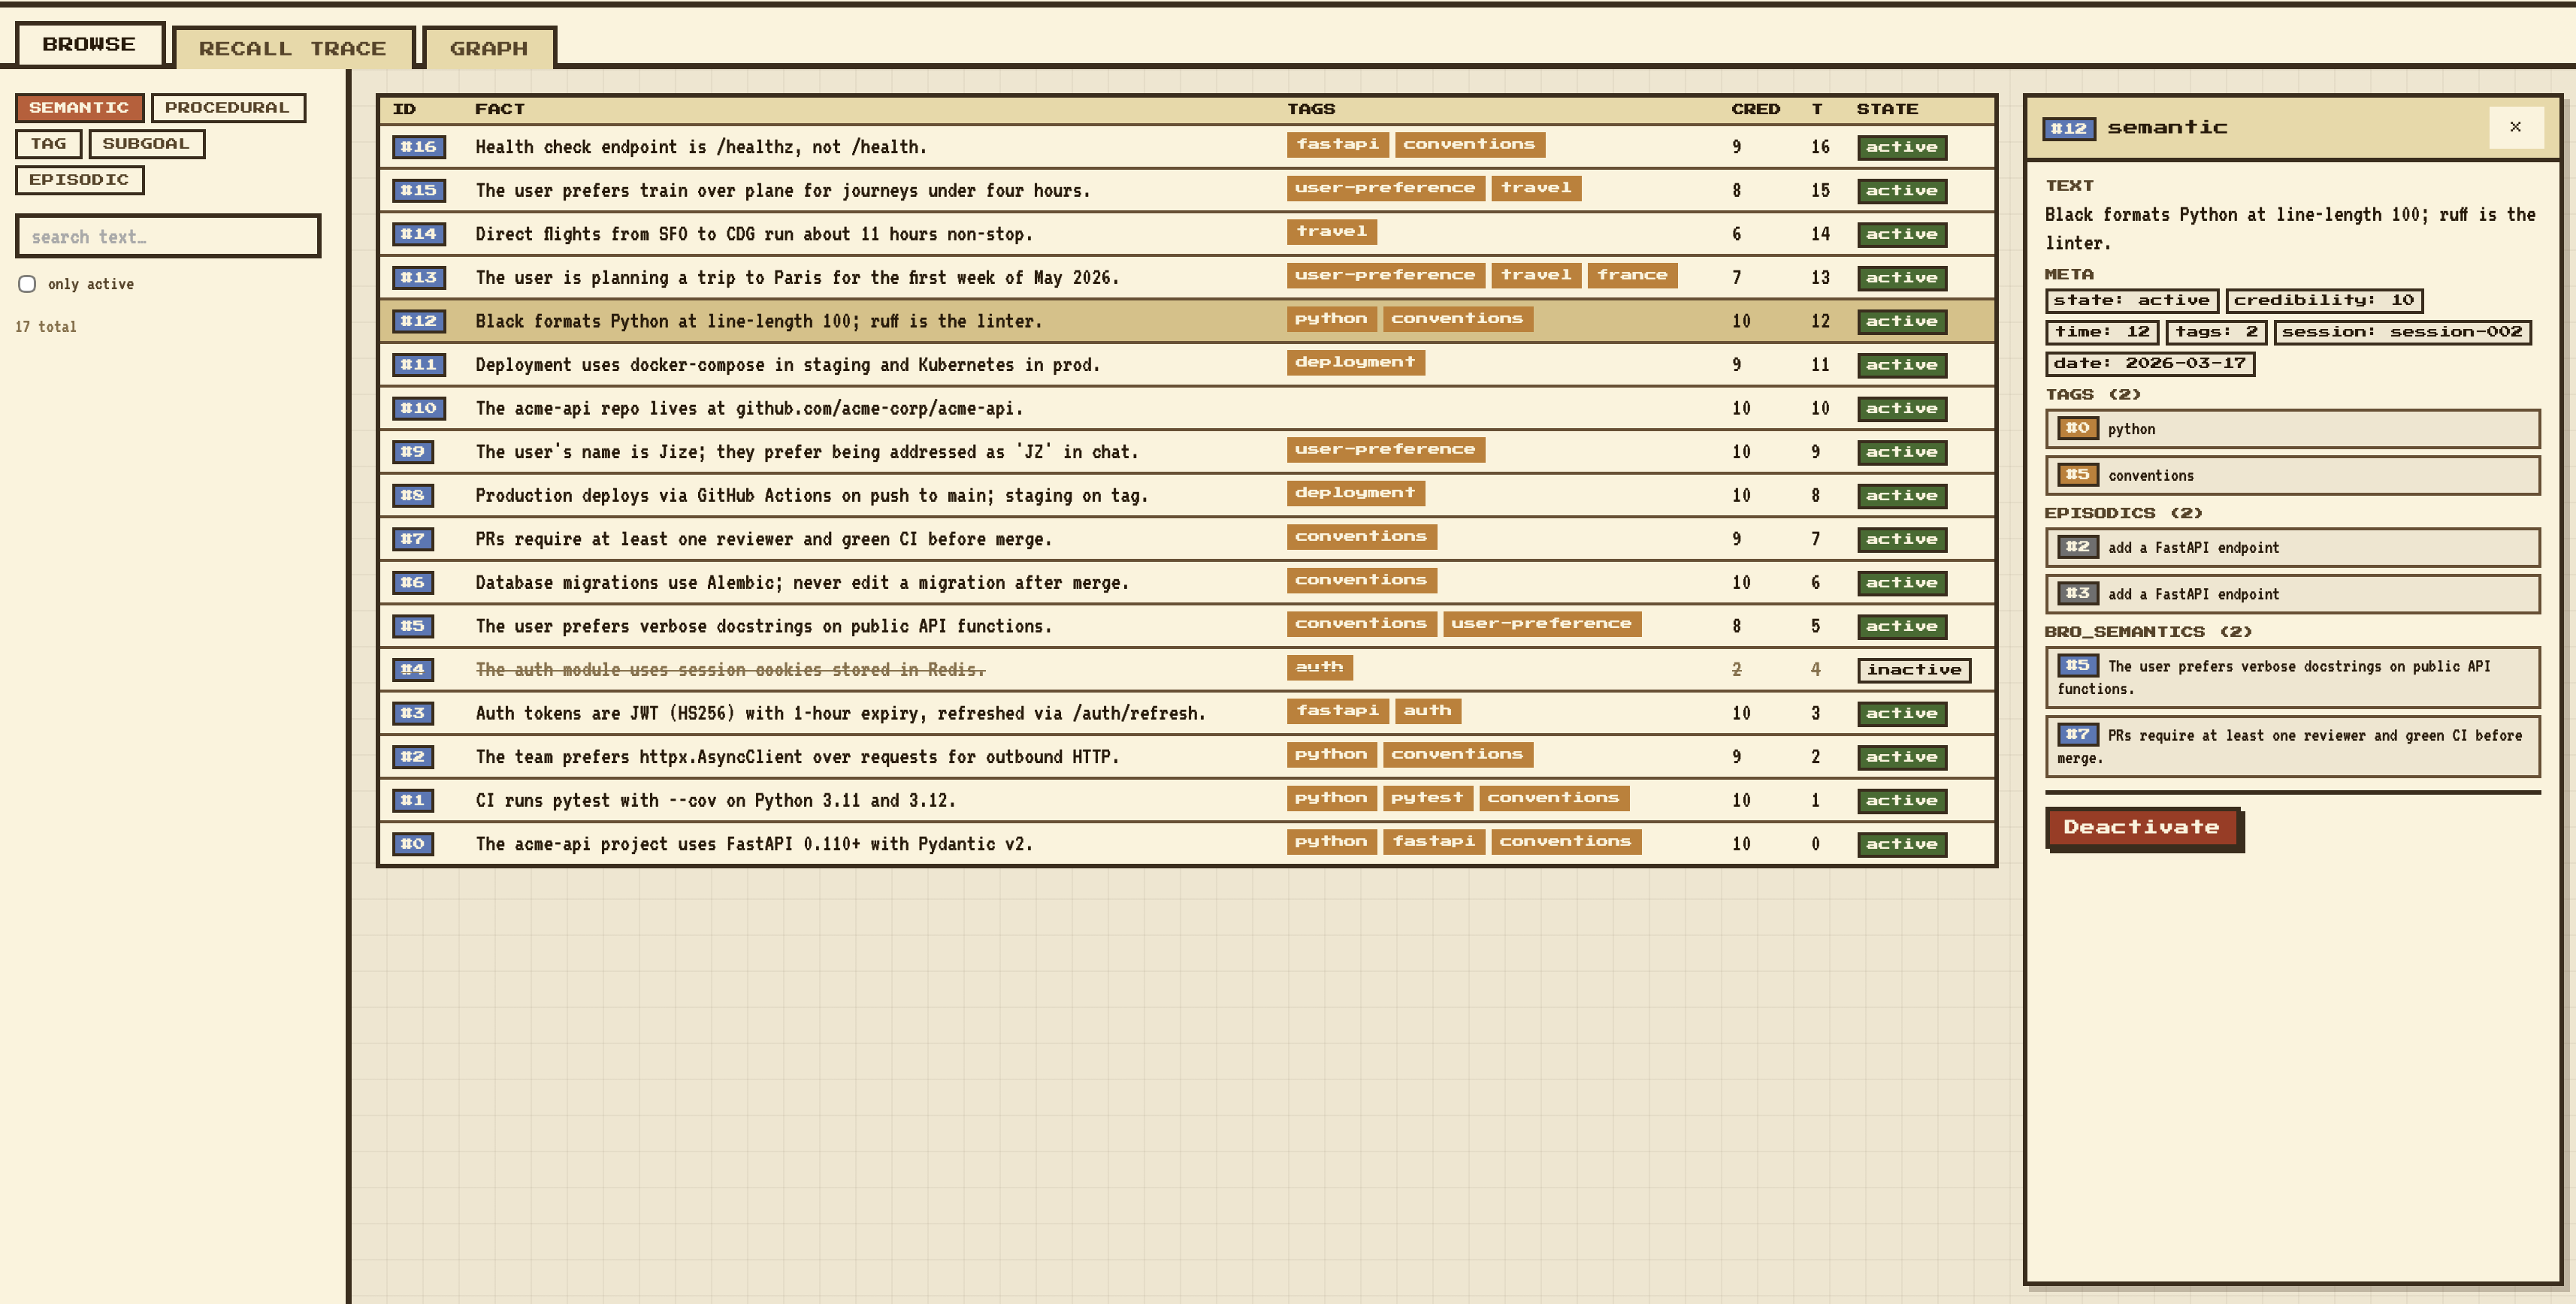Open ID badge #14 in the table

tap(419, 234)
